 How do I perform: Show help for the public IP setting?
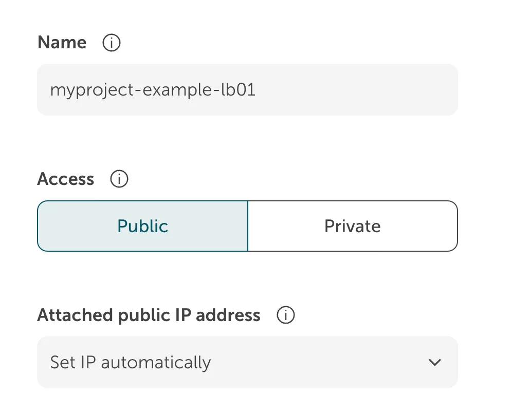[286, 315]
